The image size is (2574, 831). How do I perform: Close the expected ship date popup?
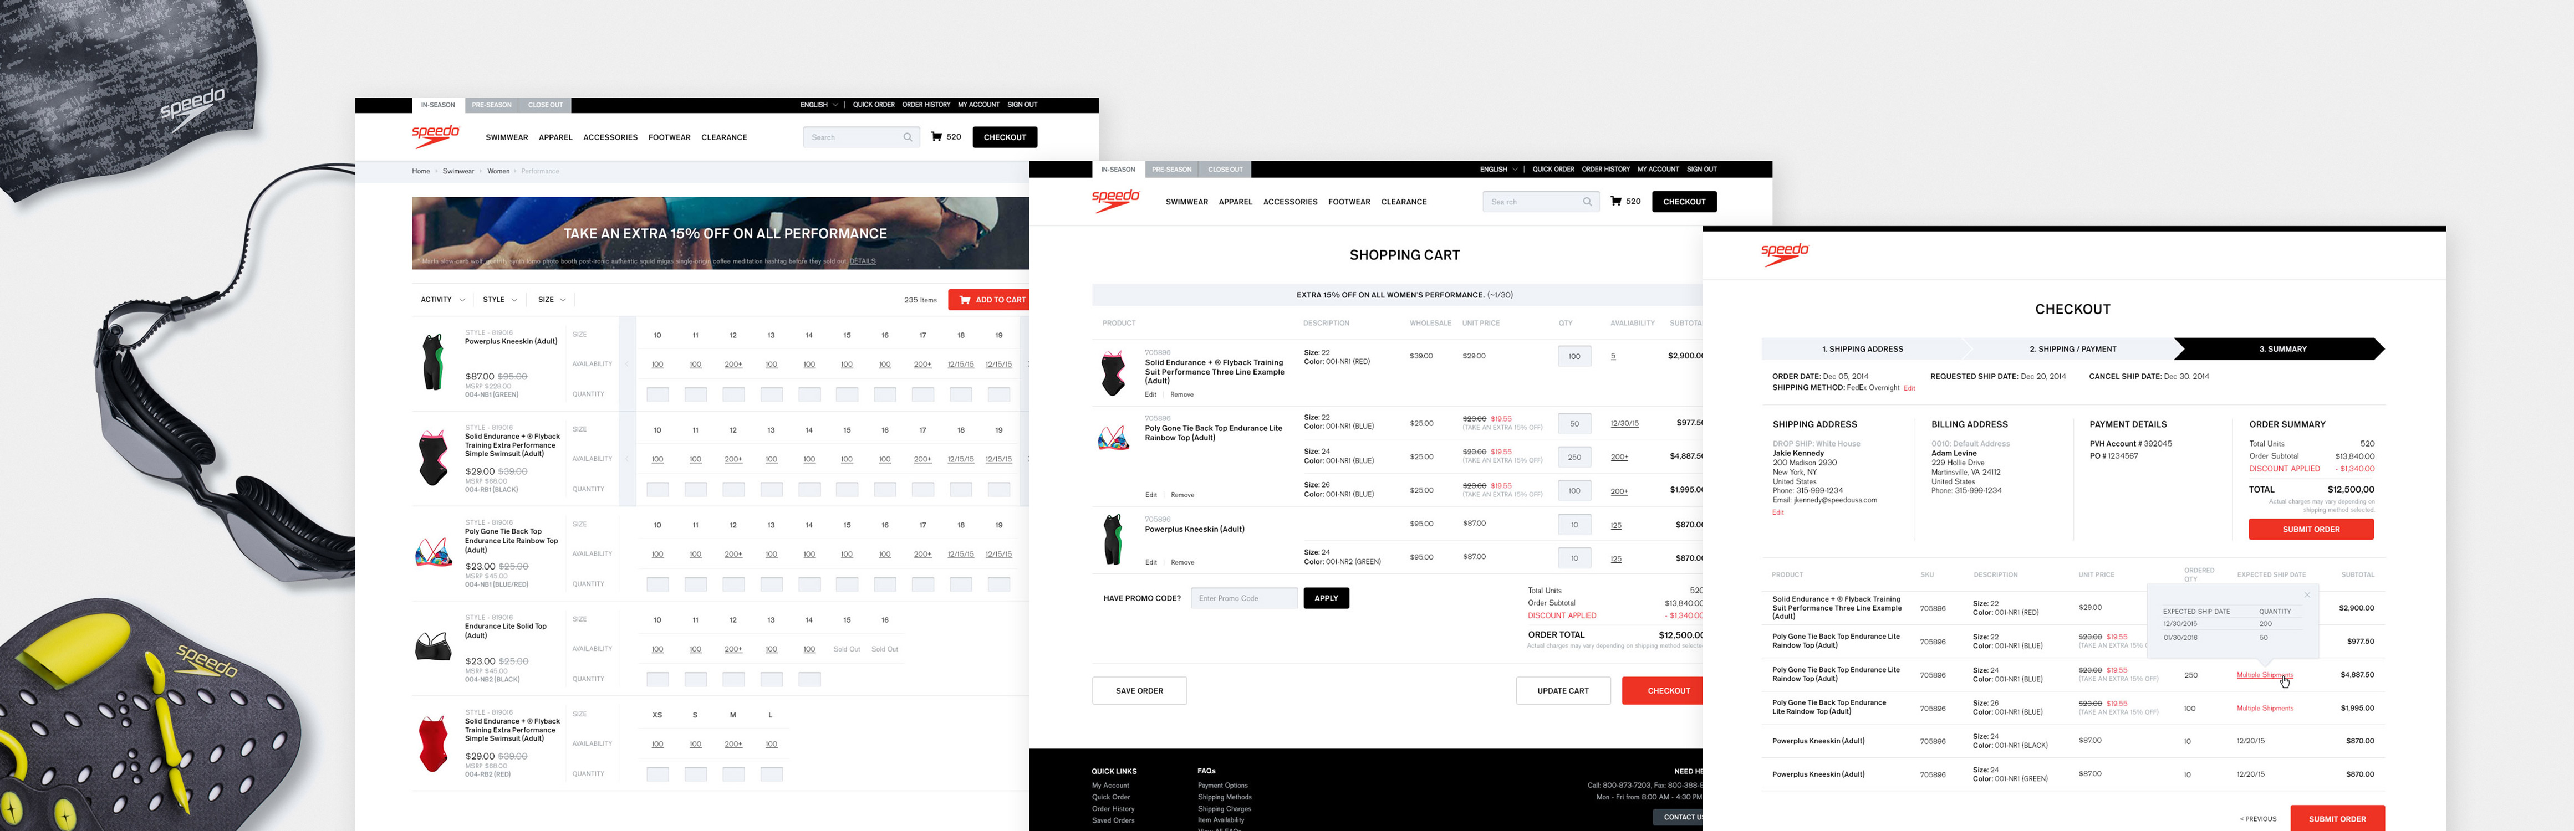pyautogui.click(x=2307, y=596)
